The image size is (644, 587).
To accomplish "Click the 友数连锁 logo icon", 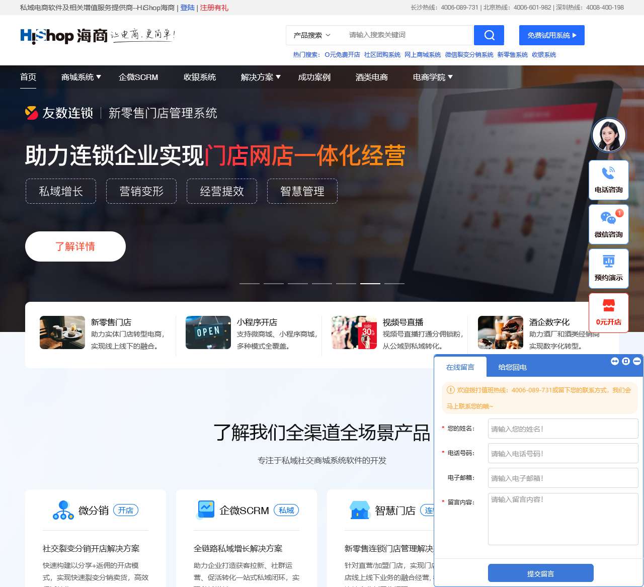I will (x=32, y=113).
